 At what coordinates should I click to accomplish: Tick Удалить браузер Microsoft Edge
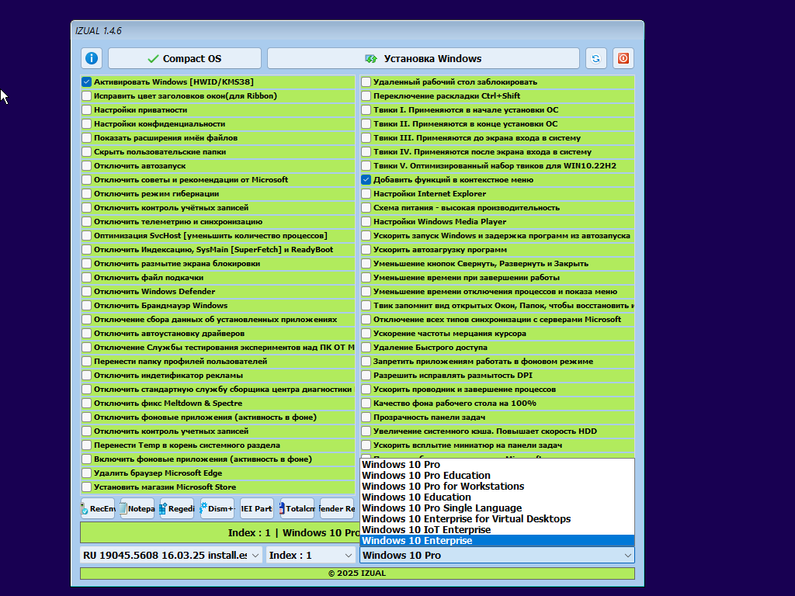tap(87, 473)
